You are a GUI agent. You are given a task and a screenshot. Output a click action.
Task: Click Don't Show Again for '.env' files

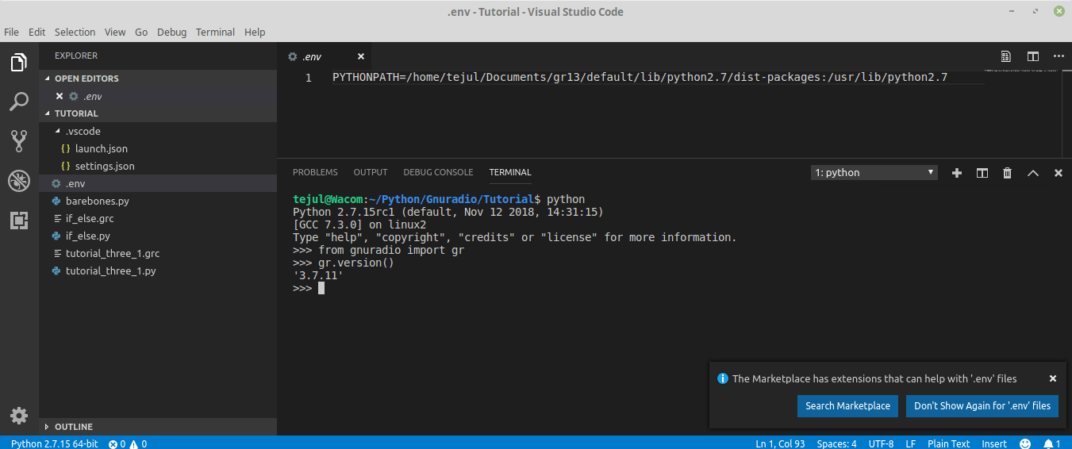pyautogui.click(x=982, y=405)
